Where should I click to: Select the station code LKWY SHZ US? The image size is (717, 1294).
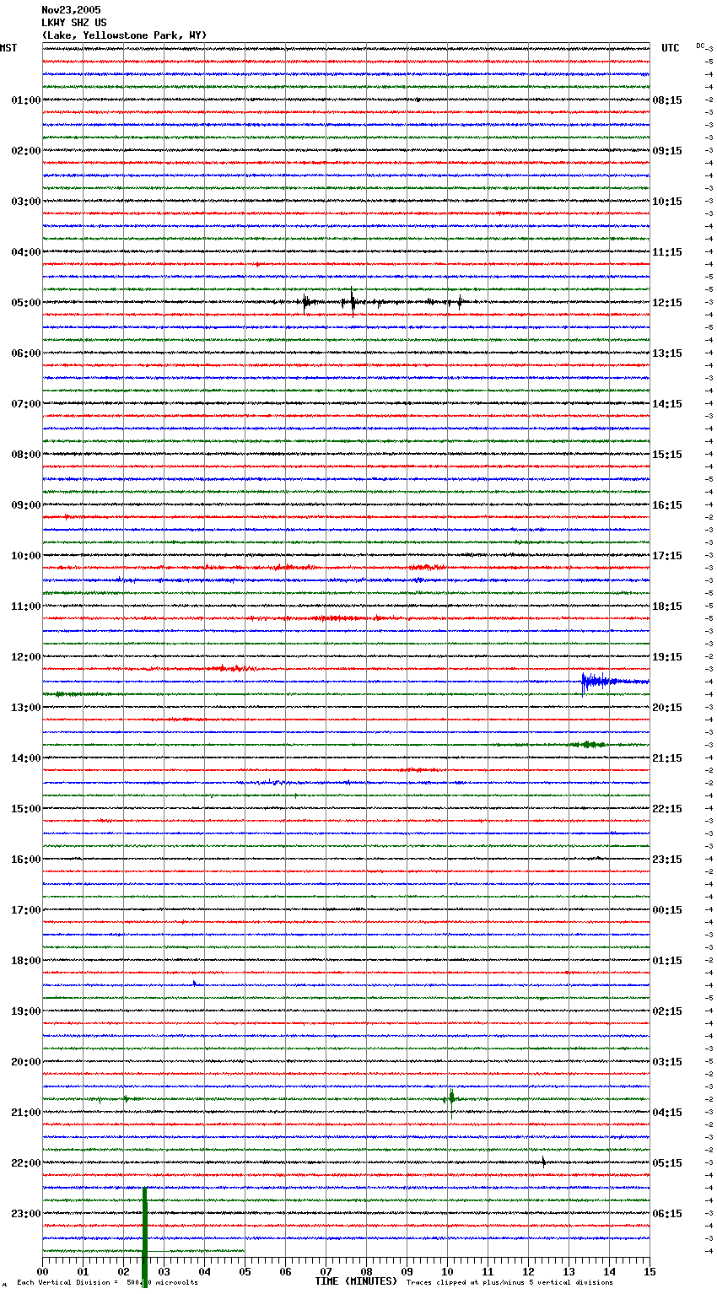(x=74, y=23)
